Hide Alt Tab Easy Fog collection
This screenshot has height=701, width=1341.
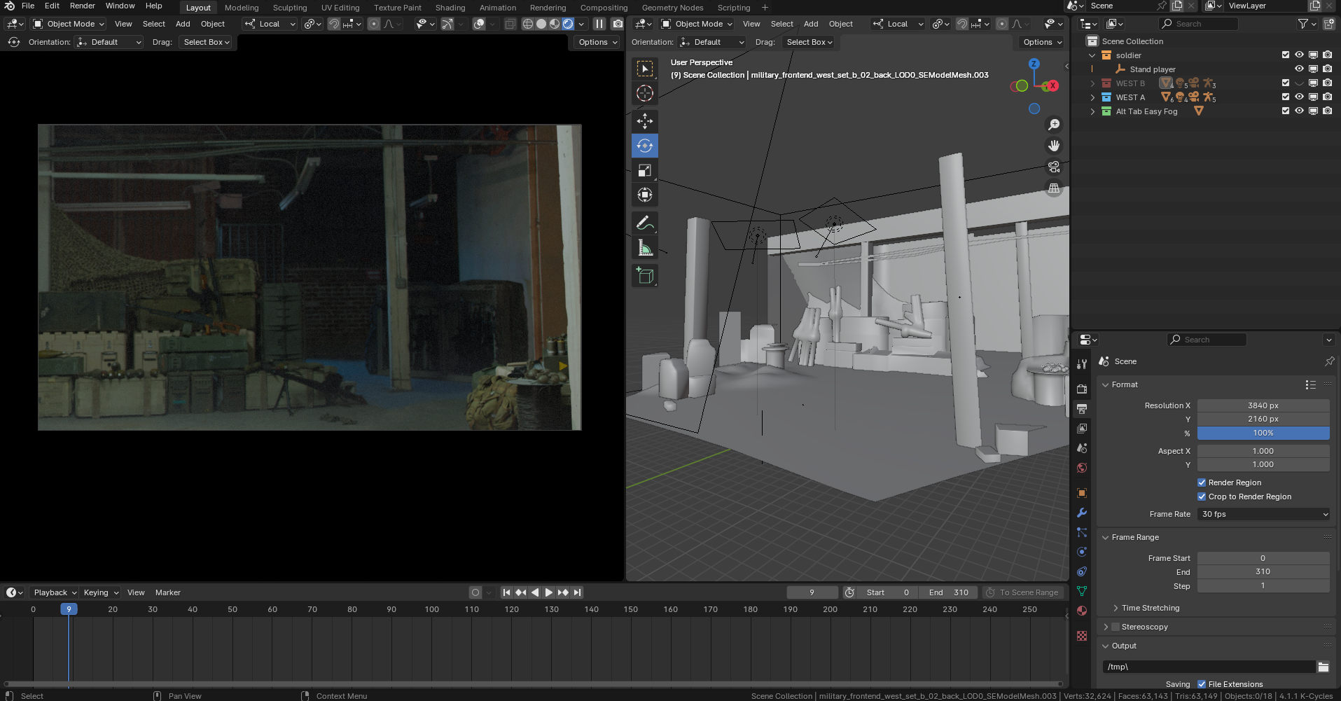click(1299, 111)
